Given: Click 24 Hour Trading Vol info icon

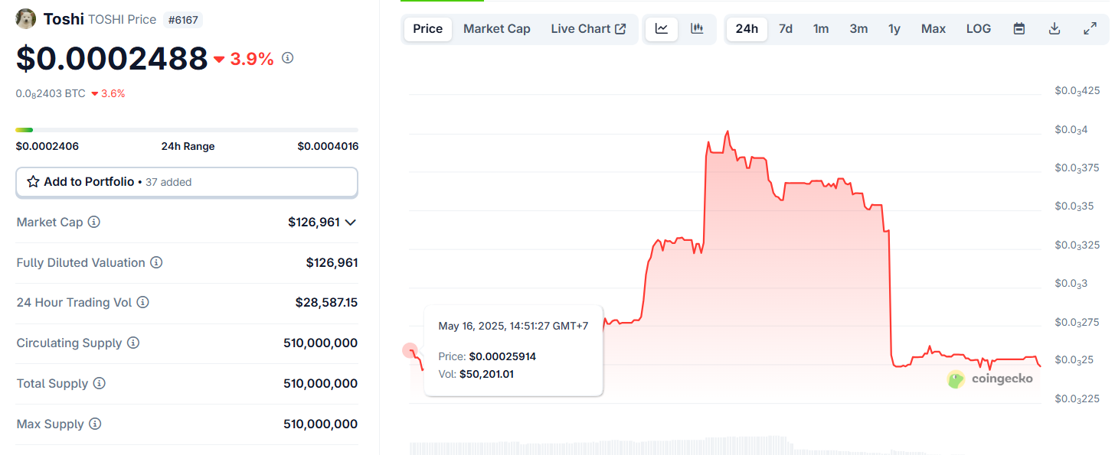Looking at the screenshot, I should (142, 303).
